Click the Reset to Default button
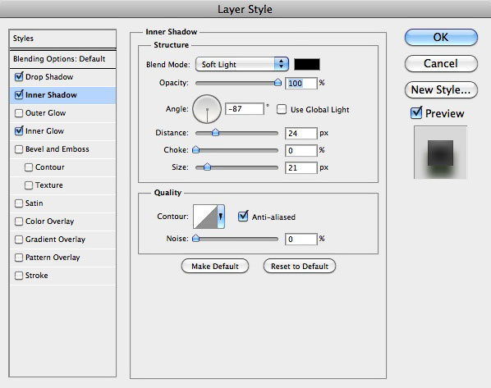 coord(300,267)
